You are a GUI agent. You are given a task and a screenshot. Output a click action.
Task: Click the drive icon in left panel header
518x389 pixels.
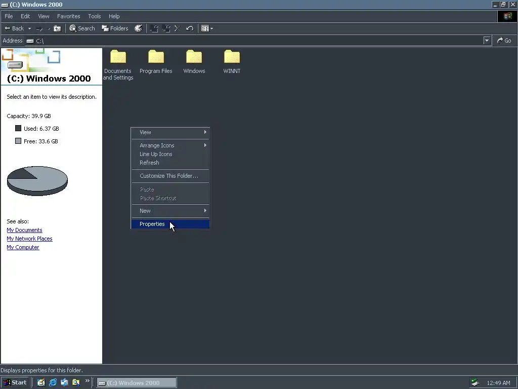[x=15, y=65]
